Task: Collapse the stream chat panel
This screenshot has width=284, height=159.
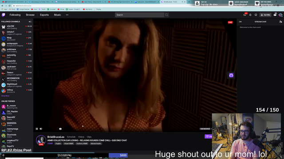Action: click(x=241, y=22)
